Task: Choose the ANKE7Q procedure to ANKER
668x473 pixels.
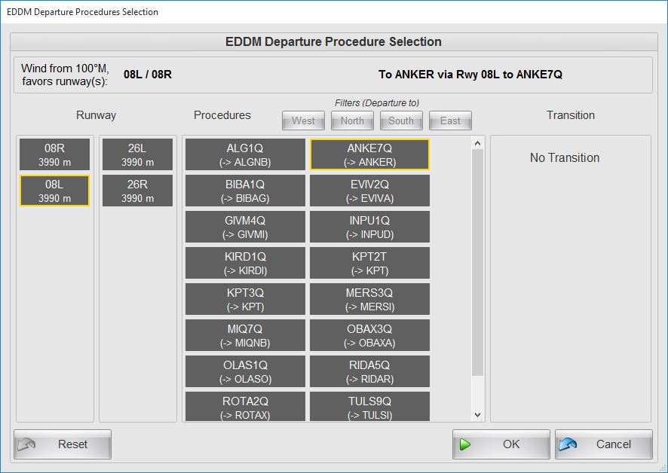Action: (x=369, y=154)
